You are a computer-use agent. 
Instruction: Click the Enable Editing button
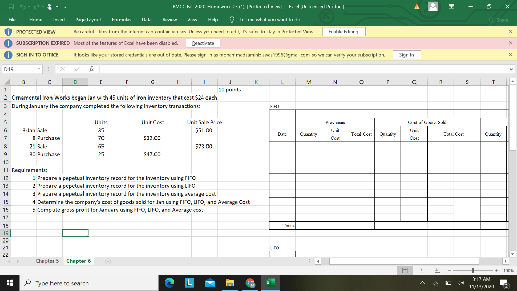click(x=343, y=31)
